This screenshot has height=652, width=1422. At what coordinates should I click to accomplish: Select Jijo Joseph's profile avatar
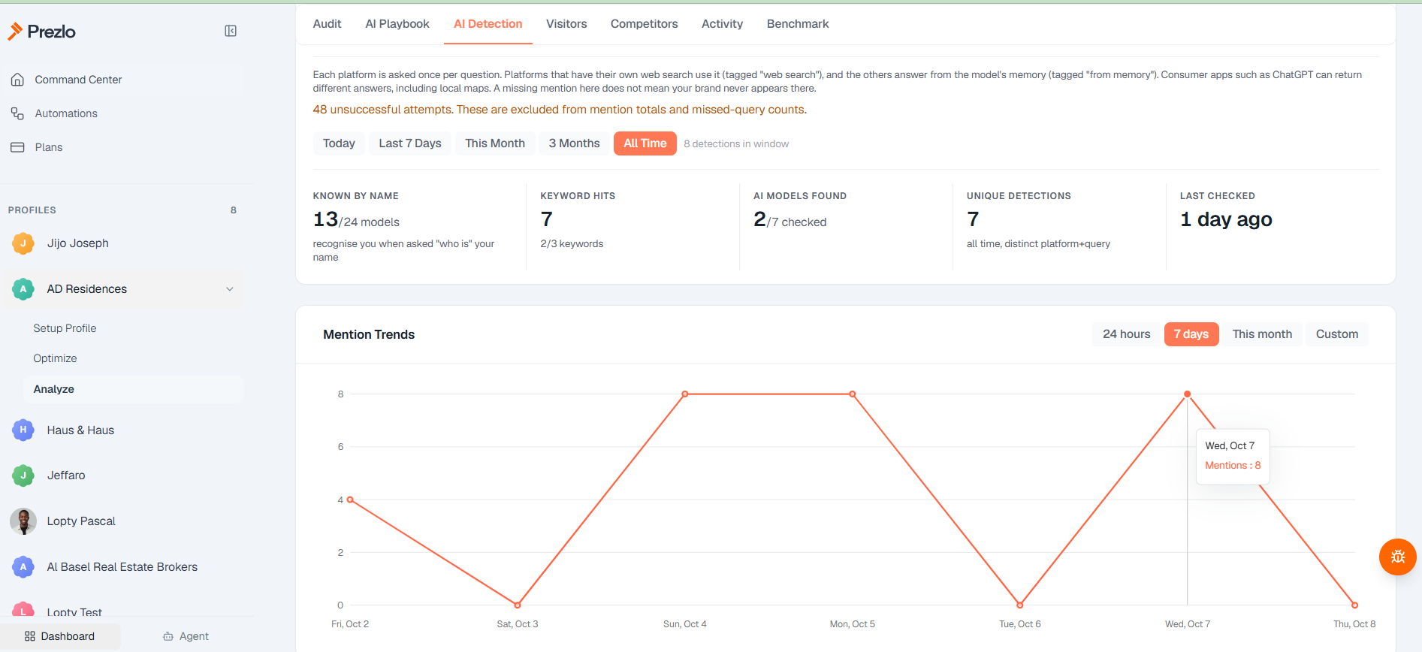[x=23, y=243]
